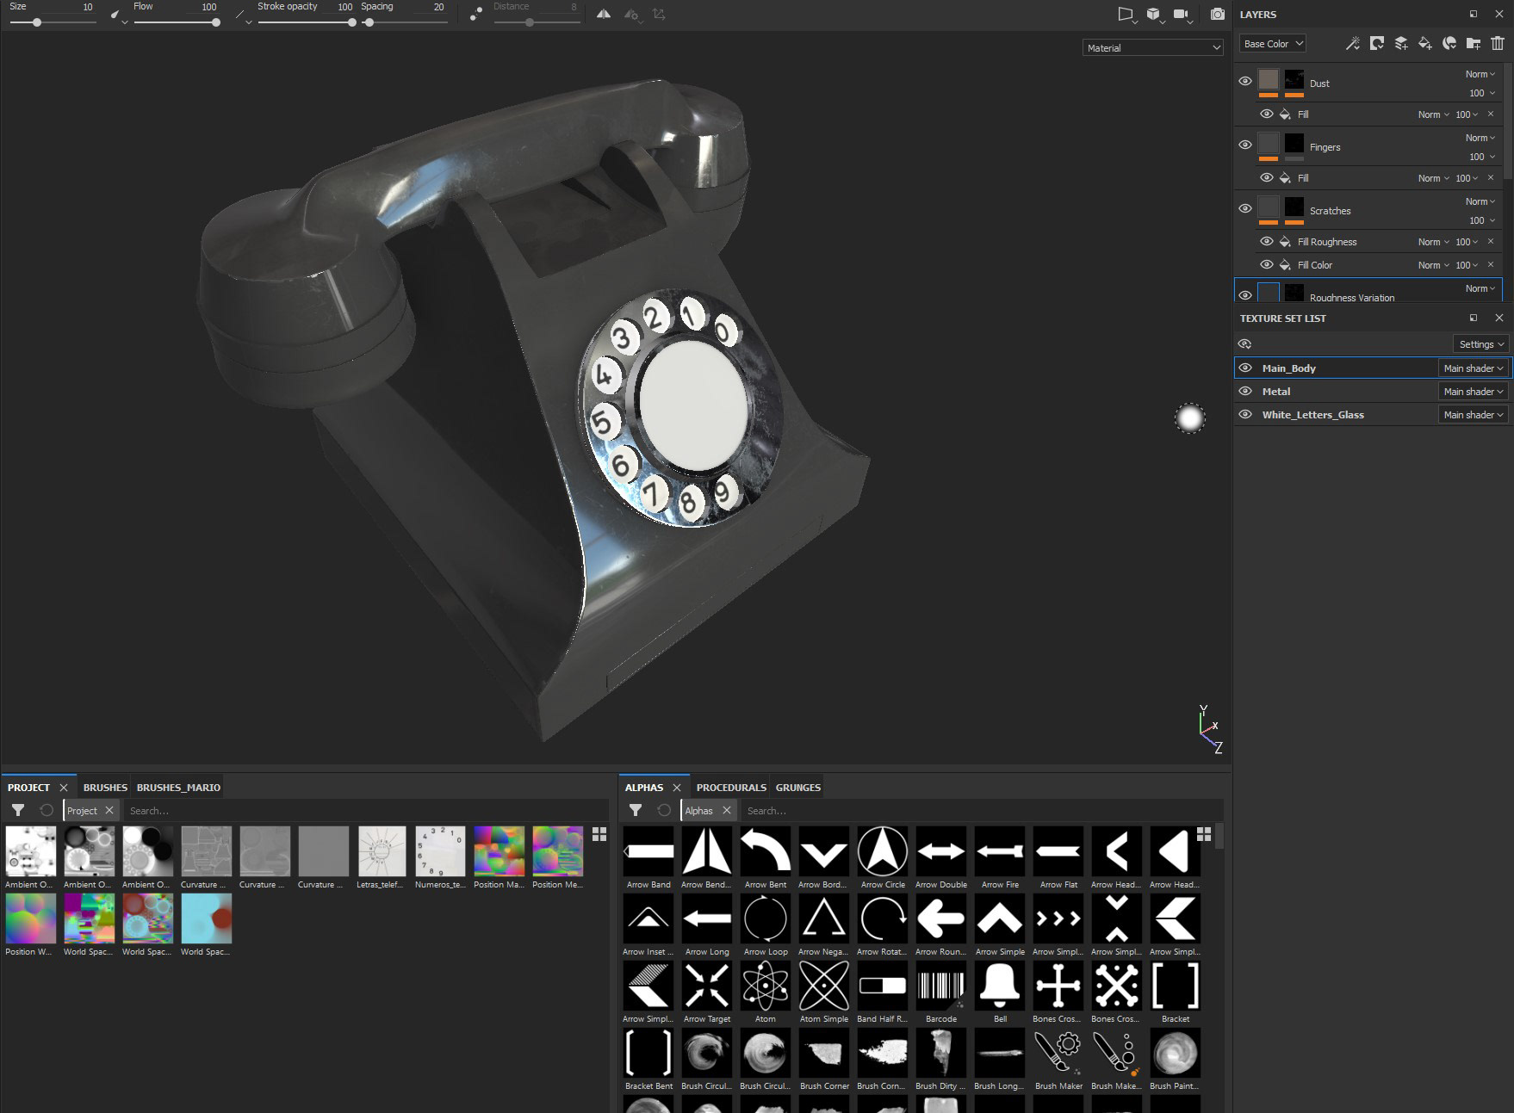This screenshot has height=1113, width=1514.
Task: Click the refresh icon in Project shelf
Action: (x=47, y=810)
